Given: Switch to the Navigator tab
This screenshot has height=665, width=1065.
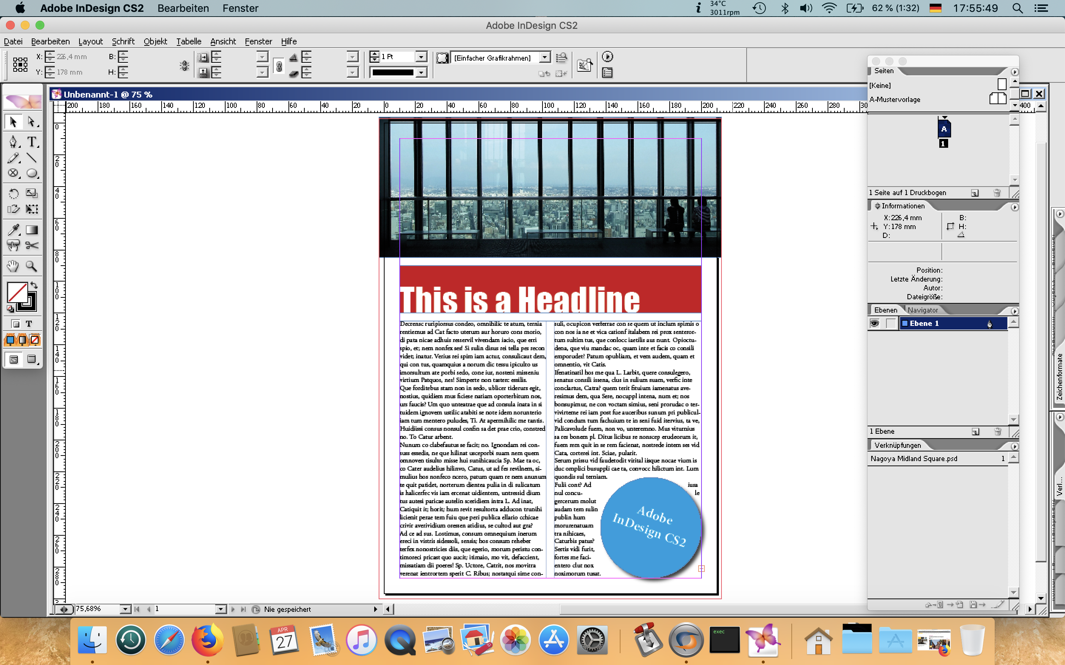Looking at the screenshot, I should pos(924,310).
